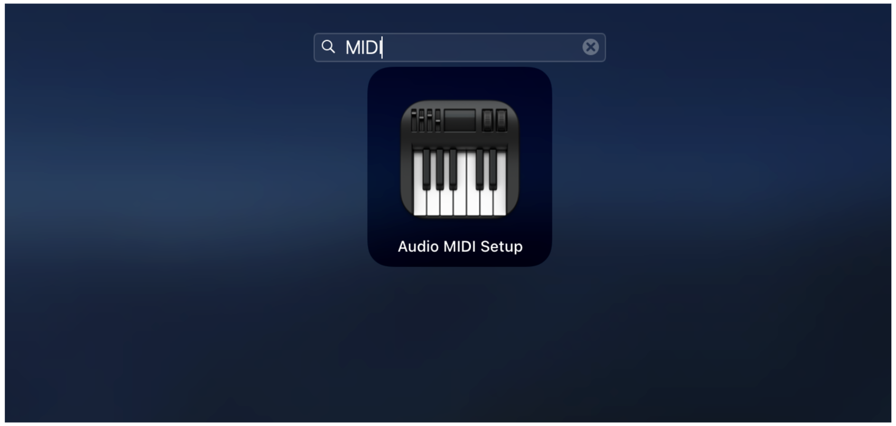
Task: Launch Audio MIDI Setup via its label
Action: 460,247
